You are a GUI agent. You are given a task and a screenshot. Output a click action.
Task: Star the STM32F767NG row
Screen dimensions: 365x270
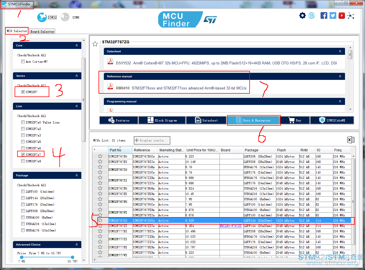[x=100, y=188]
